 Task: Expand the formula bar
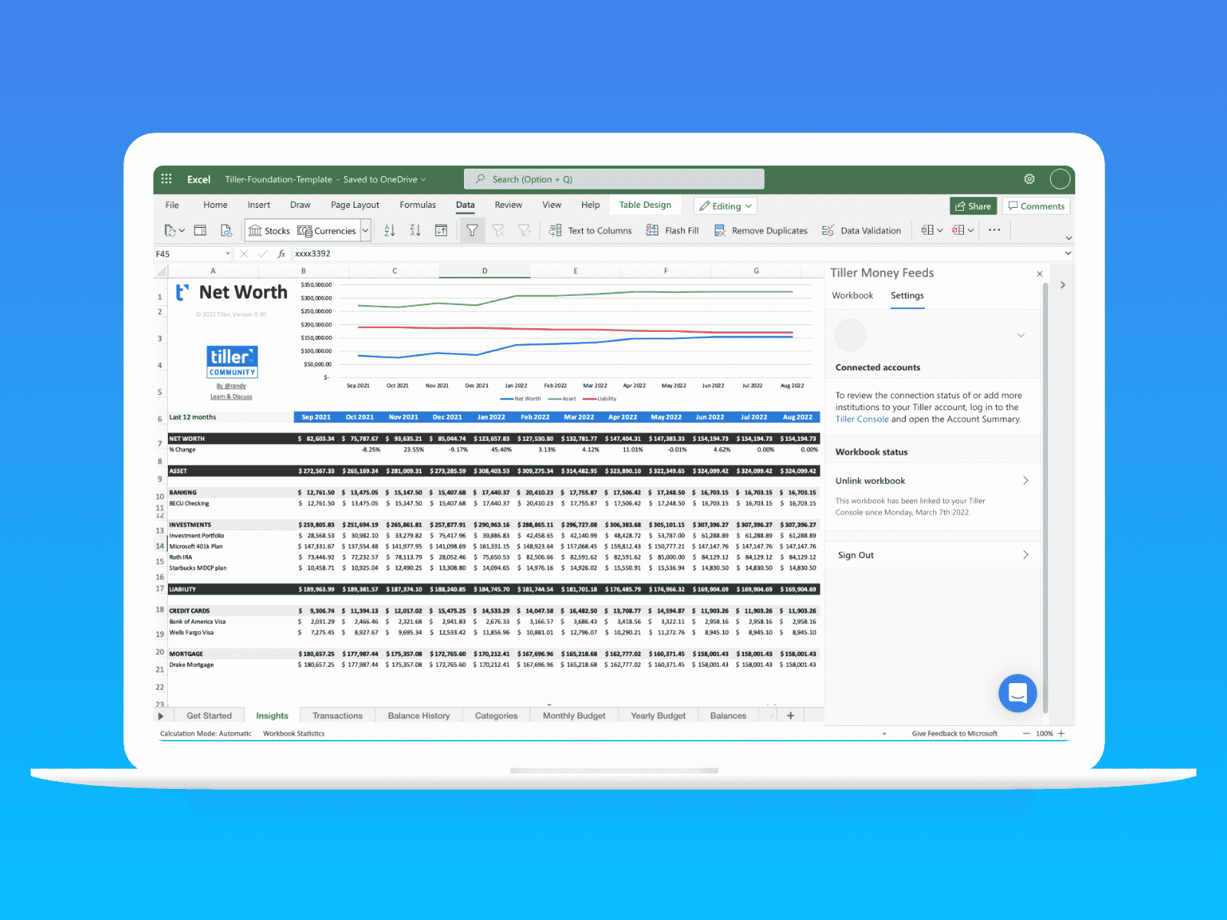1067,254
